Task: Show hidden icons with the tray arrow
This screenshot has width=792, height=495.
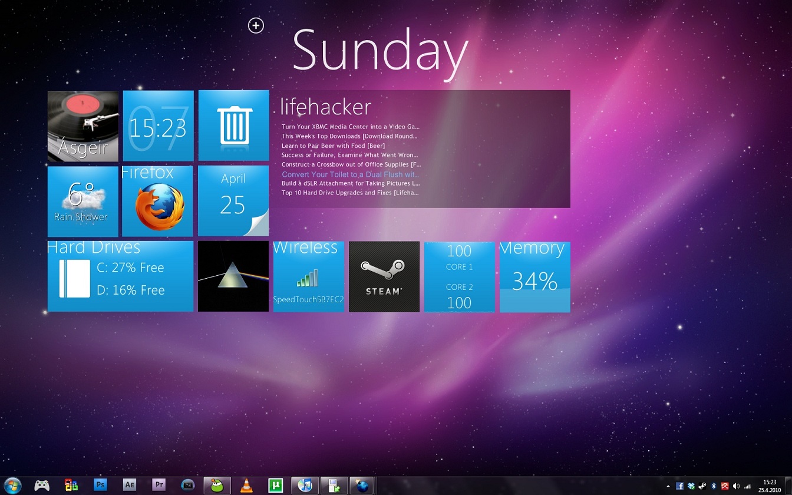Action: coord(668,486)
